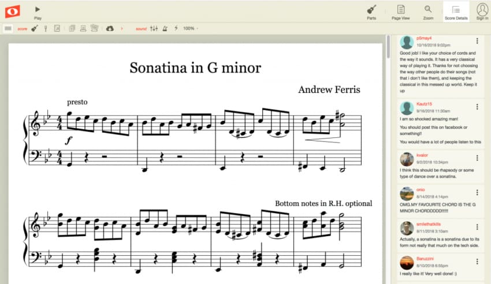Open options menu for Kautz15's comment
This screenshot has height=284, width=491.
(477, 107)
